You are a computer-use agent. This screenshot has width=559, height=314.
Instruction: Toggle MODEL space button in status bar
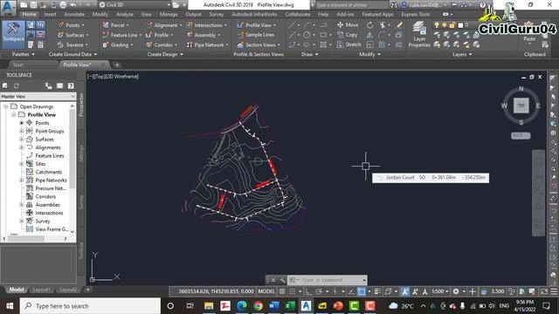(266, 291)
